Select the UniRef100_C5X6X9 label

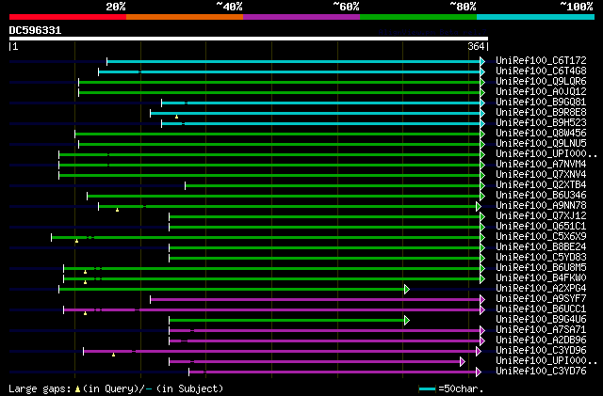(541, 237)
